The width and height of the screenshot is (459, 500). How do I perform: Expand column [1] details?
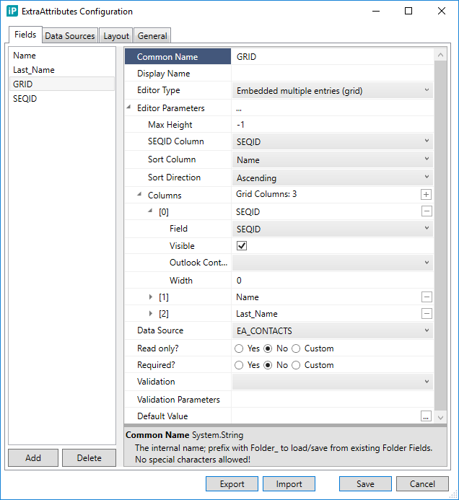[x=151, y=297]
